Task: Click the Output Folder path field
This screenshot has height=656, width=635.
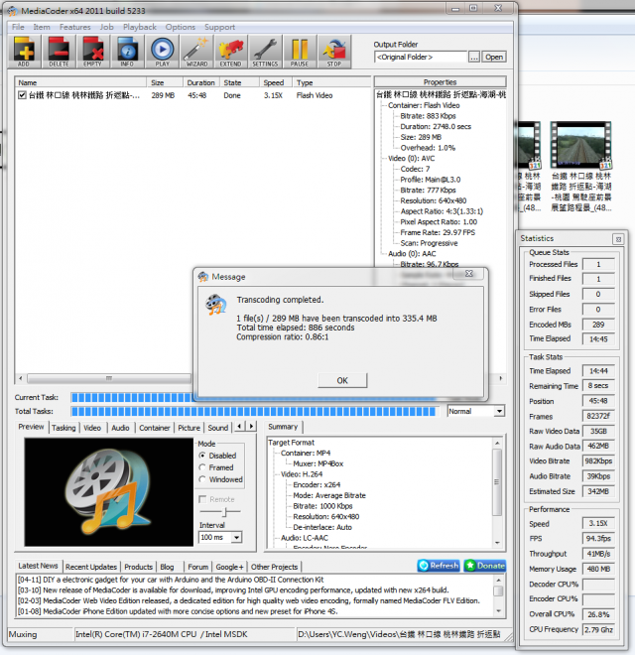Action: click(x=420, y=57)
